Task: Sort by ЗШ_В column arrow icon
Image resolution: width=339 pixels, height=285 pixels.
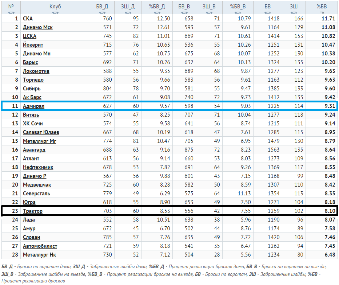Action: coord(209,13)
